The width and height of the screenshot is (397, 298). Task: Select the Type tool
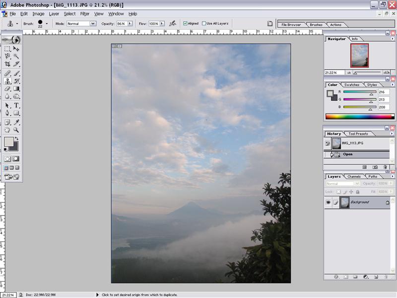click(16, 105)
